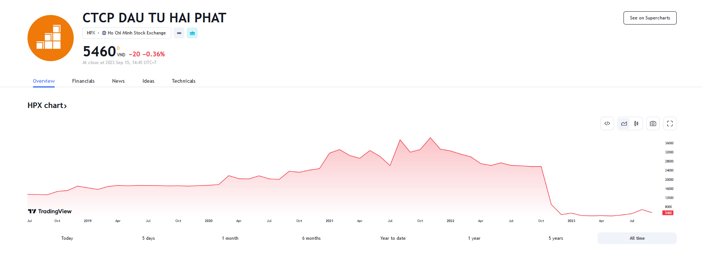
Task: Select the All time range
Action: tap(637, 238)
